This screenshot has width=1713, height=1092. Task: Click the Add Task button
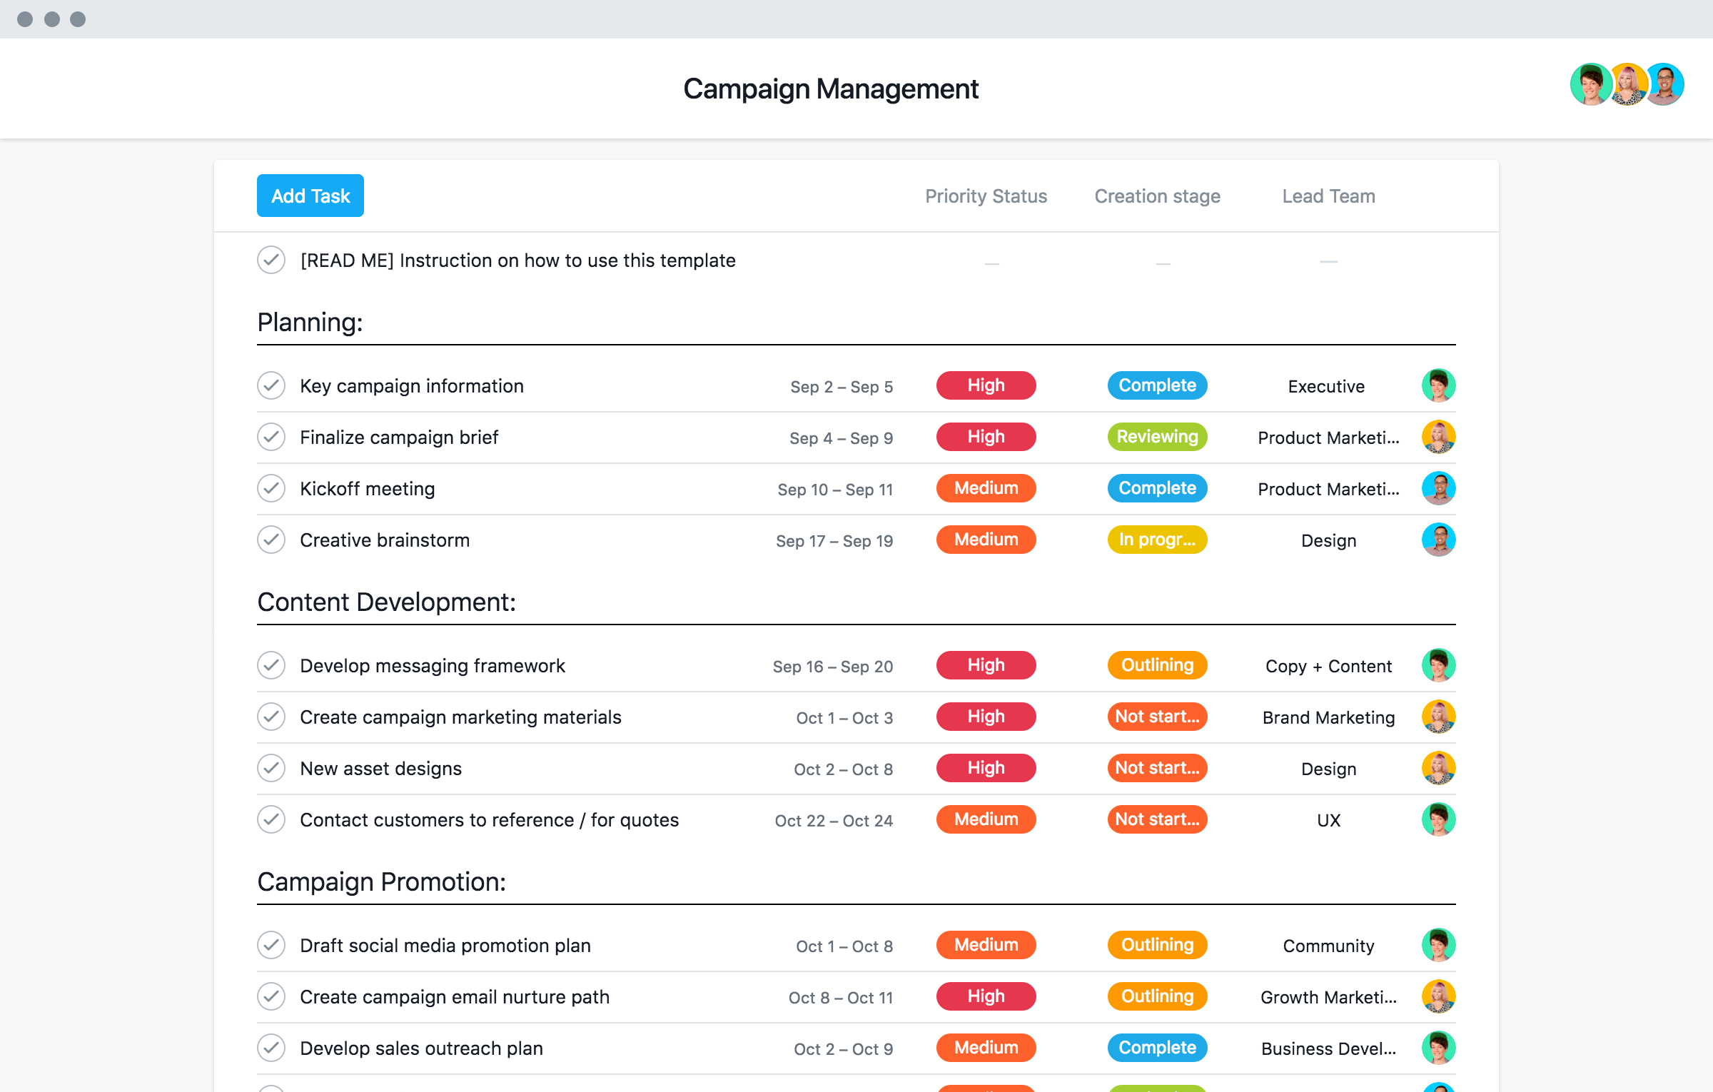coord(310,195)
